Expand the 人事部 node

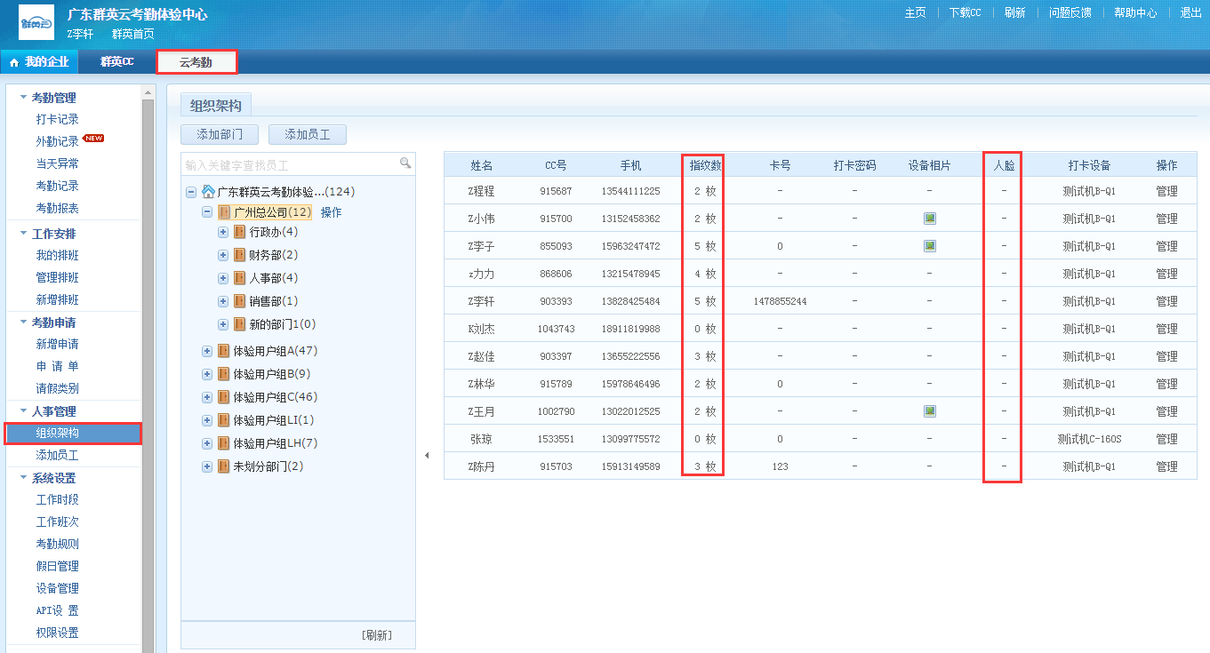(223, 278)
